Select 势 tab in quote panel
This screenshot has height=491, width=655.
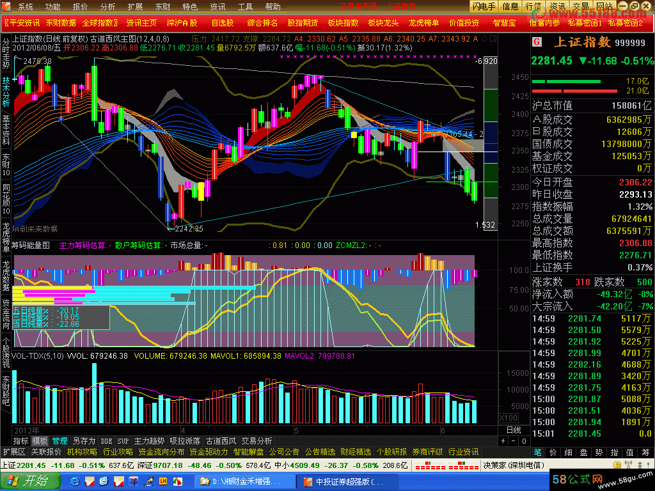pos(599,452)
